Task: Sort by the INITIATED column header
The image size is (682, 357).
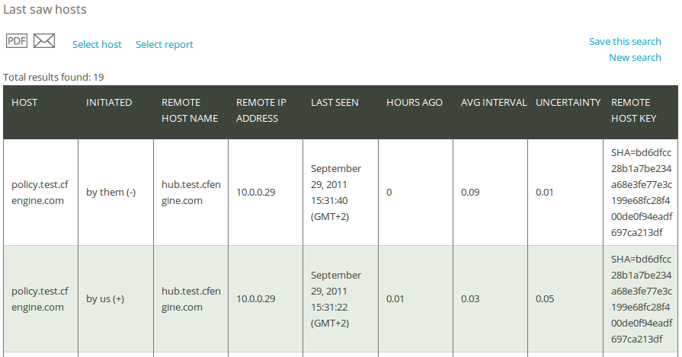Action: pos(109,103)
